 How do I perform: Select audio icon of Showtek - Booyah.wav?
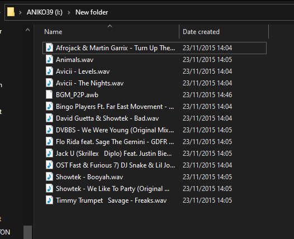pos(49,177)
